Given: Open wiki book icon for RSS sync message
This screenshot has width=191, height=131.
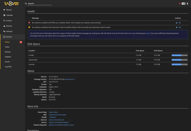Looking at the screenshot, I should (177, 23).
